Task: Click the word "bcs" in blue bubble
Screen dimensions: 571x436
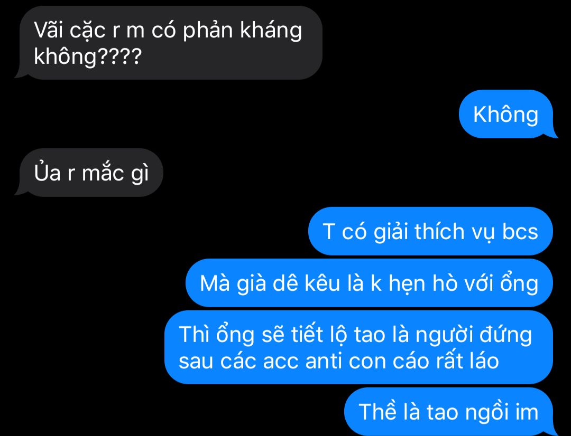Action: point(520,231)
